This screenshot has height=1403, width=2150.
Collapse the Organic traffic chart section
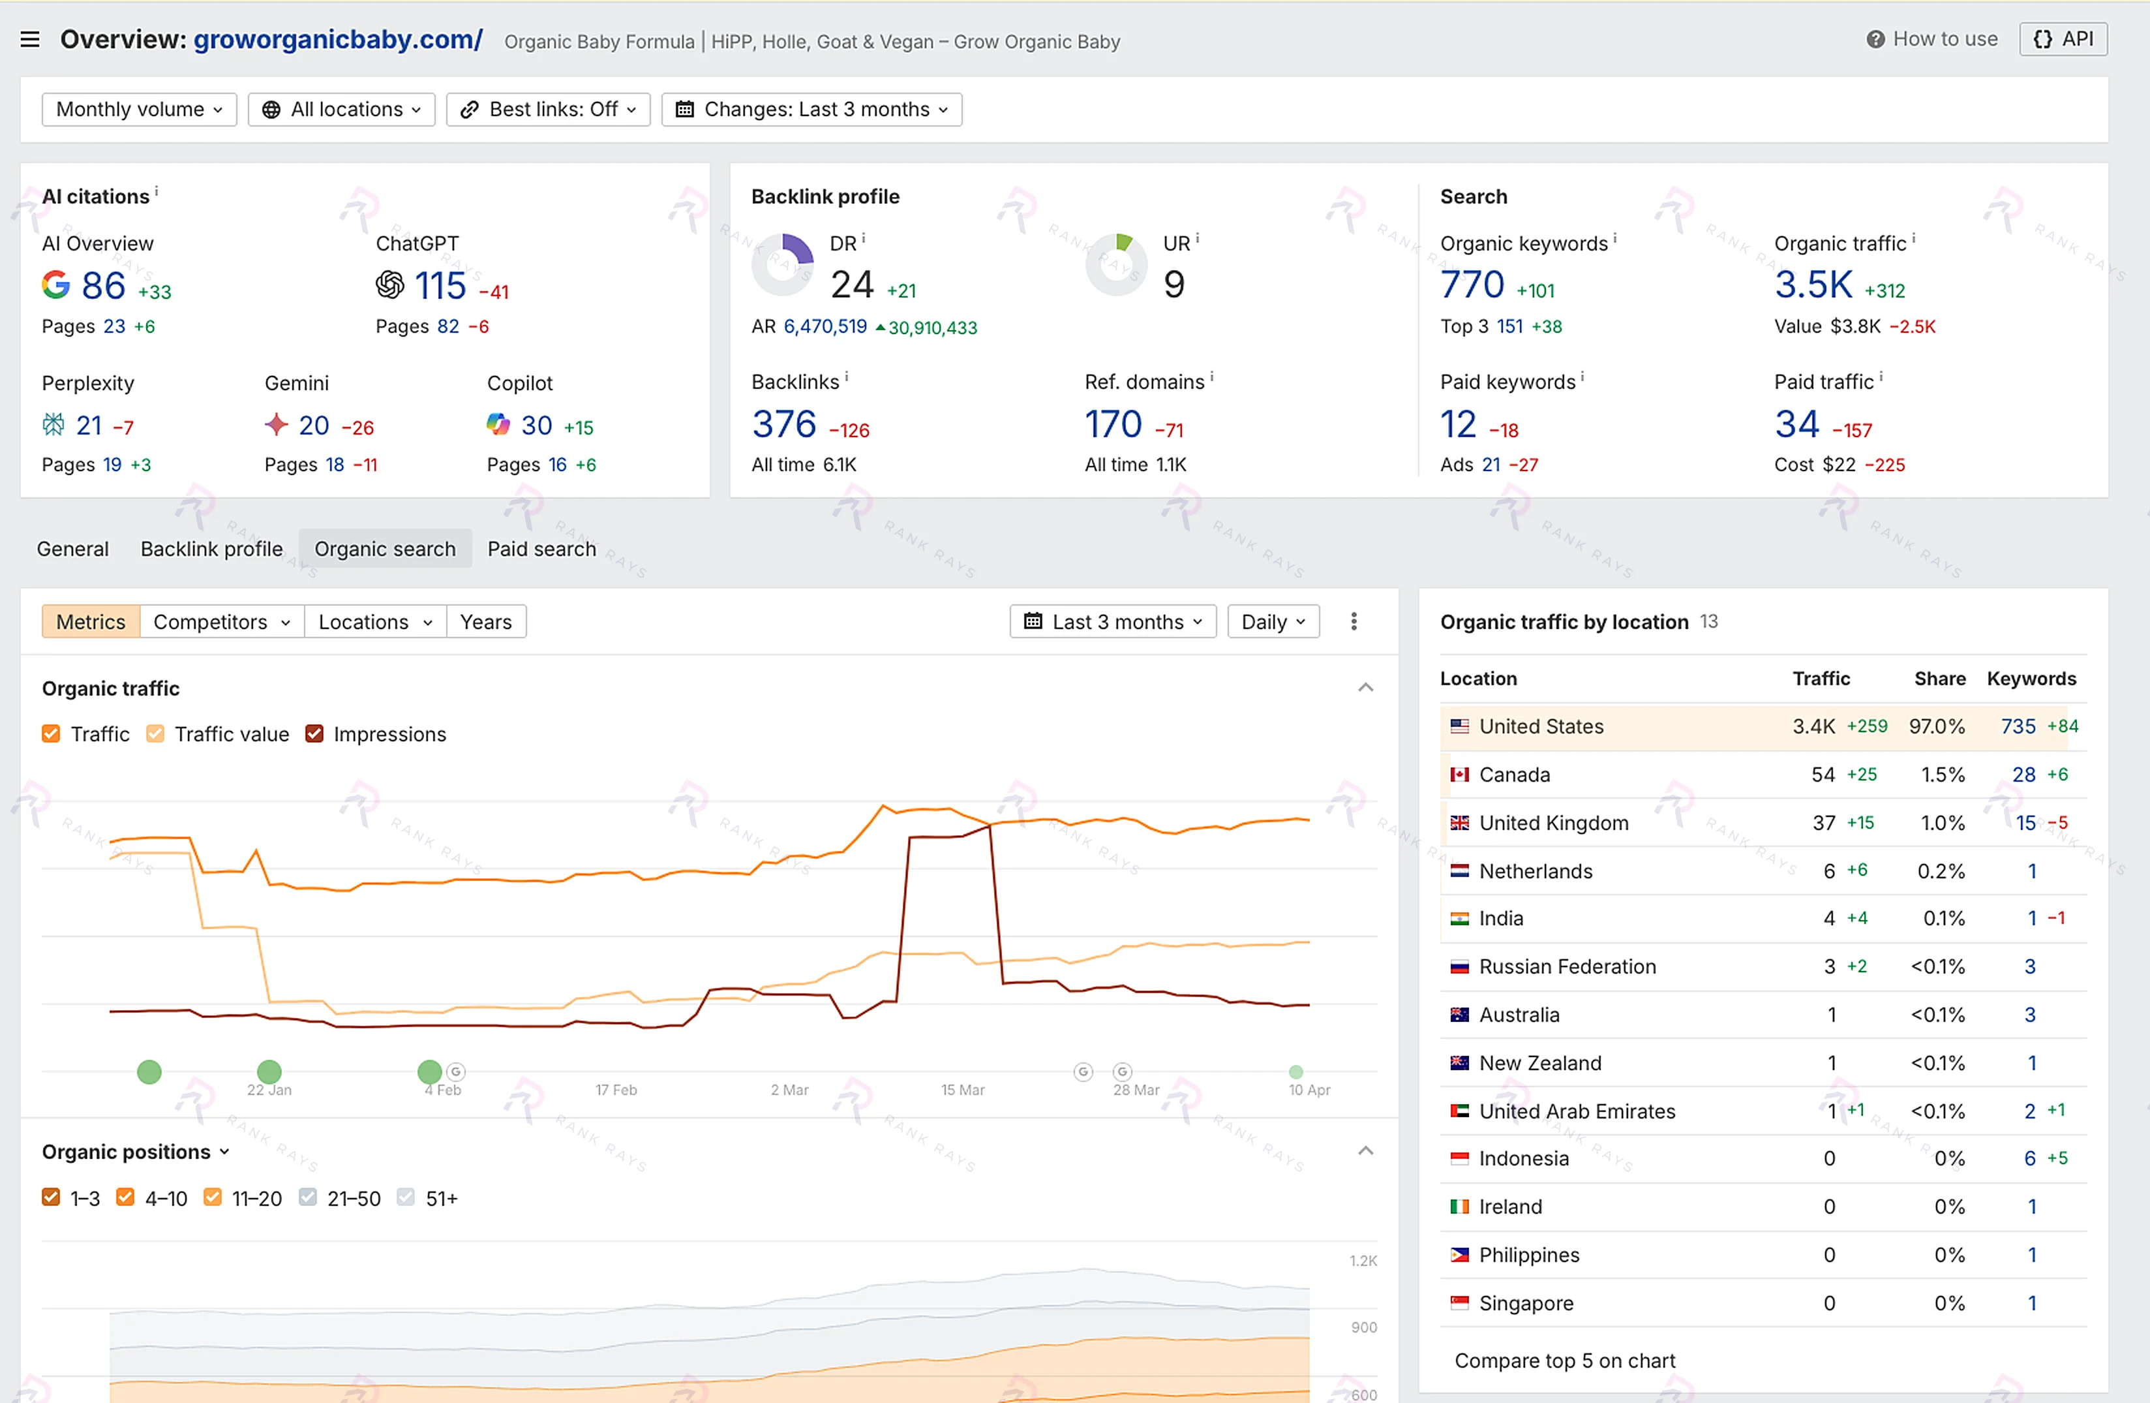click(1366, 688)
